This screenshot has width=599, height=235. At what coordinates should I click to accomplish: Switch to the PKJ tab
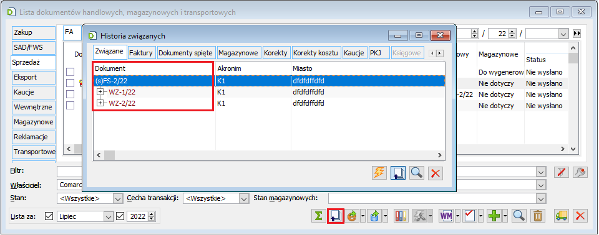378,53
